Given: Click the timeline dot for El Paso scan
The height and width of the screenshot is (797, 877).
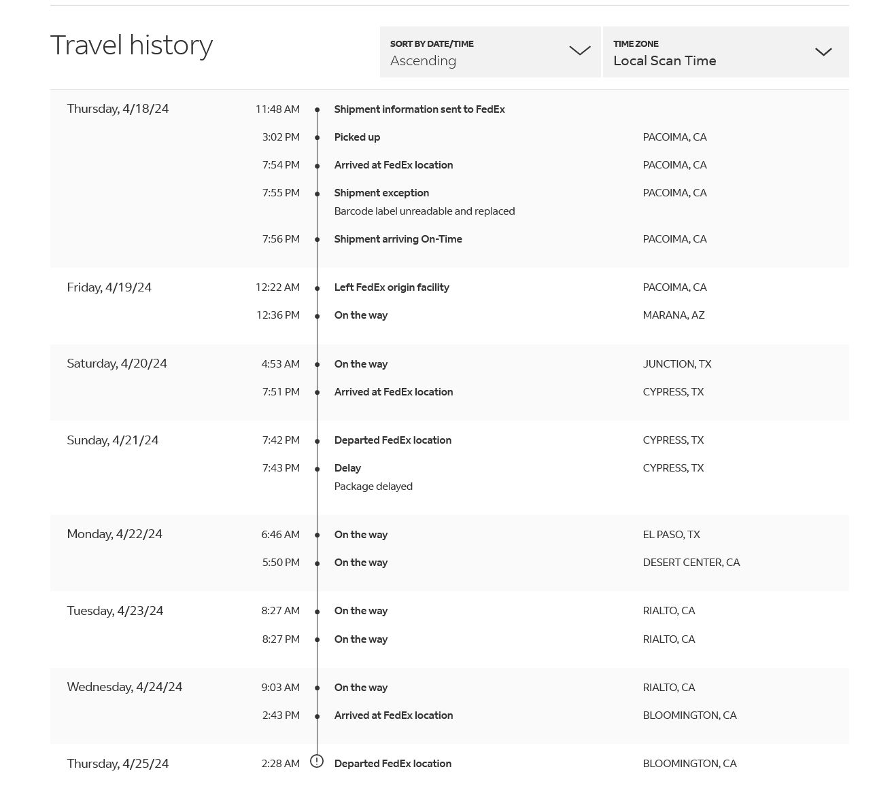Looking at the screenshot, I should (317, 535).
